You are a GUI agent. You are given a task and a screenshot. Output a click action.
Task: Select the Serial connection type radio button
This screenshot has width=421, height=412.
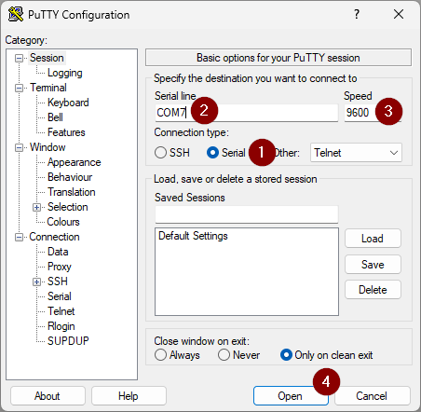click(x=212, y=153)
